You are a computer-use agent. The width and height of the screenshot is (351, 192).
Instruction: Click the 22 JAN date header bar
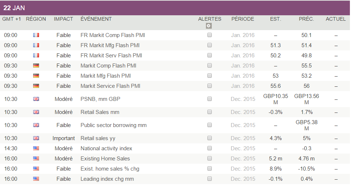[x=175, y=8]
